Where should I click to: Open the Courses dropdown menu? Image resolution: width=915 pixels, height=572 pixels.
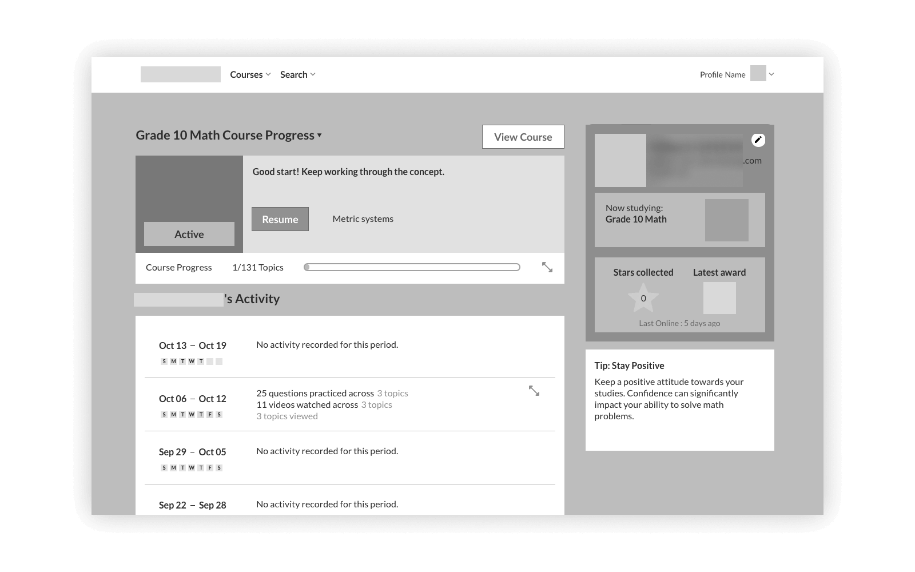pos(250,74)
